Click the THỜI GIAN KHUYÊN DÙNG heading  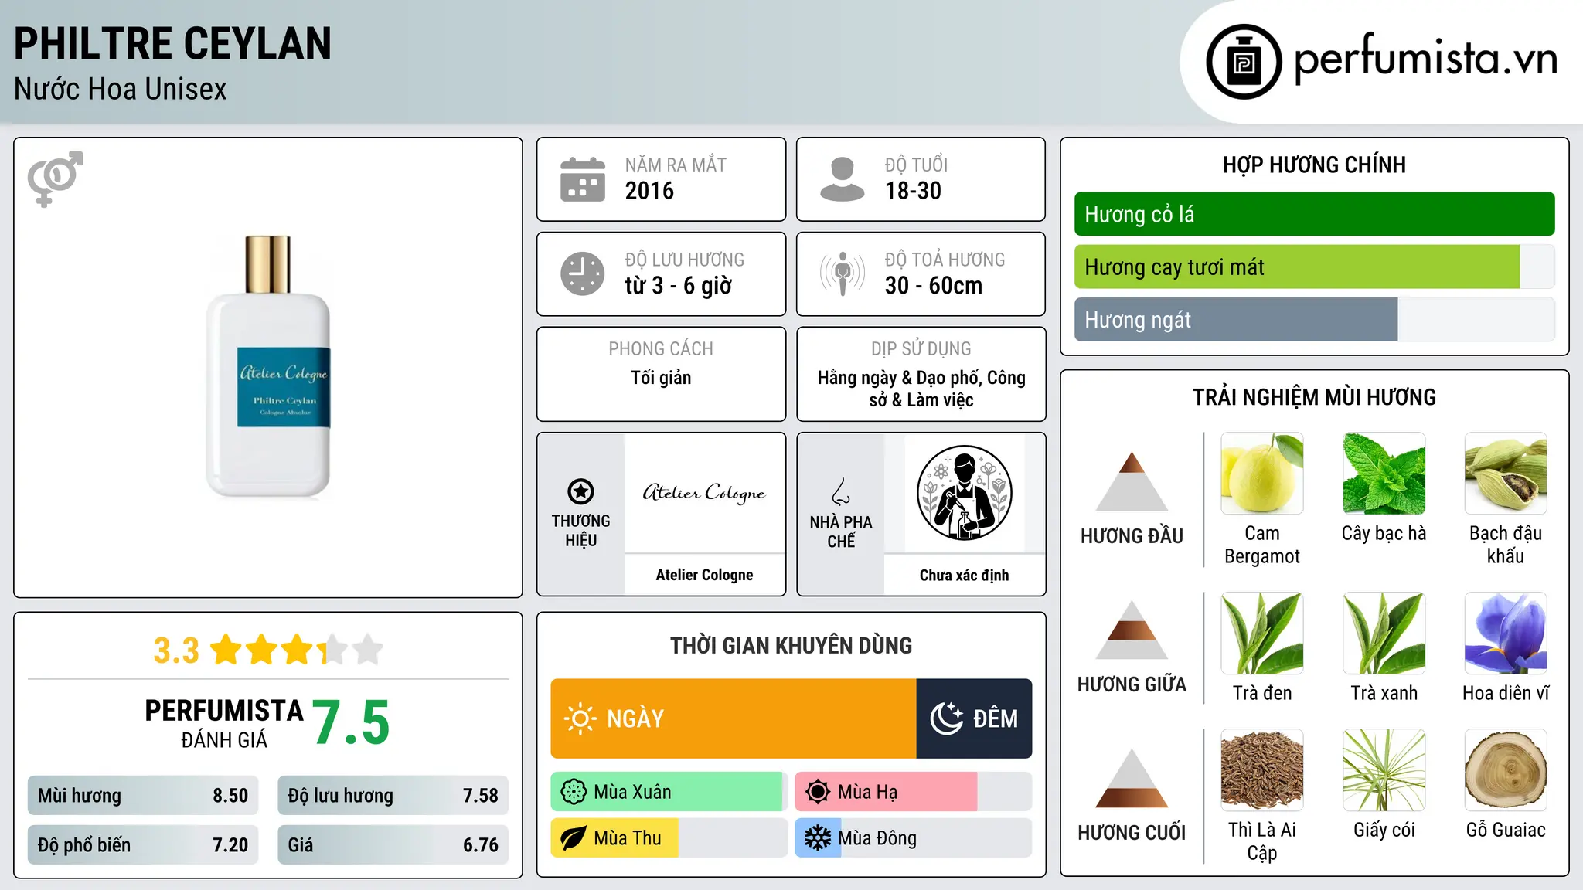coord(791,645)
